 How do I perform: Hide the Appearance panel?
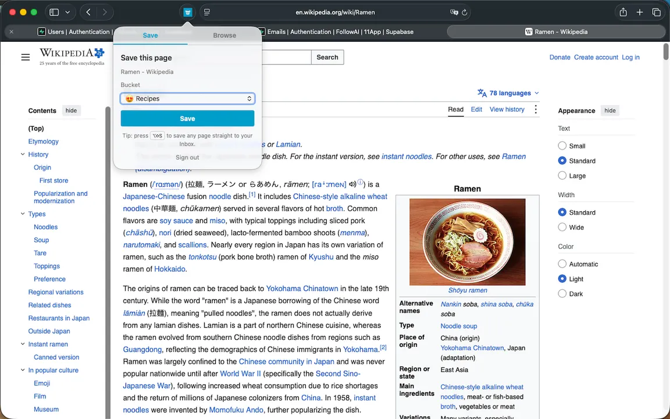pos(610,111)
